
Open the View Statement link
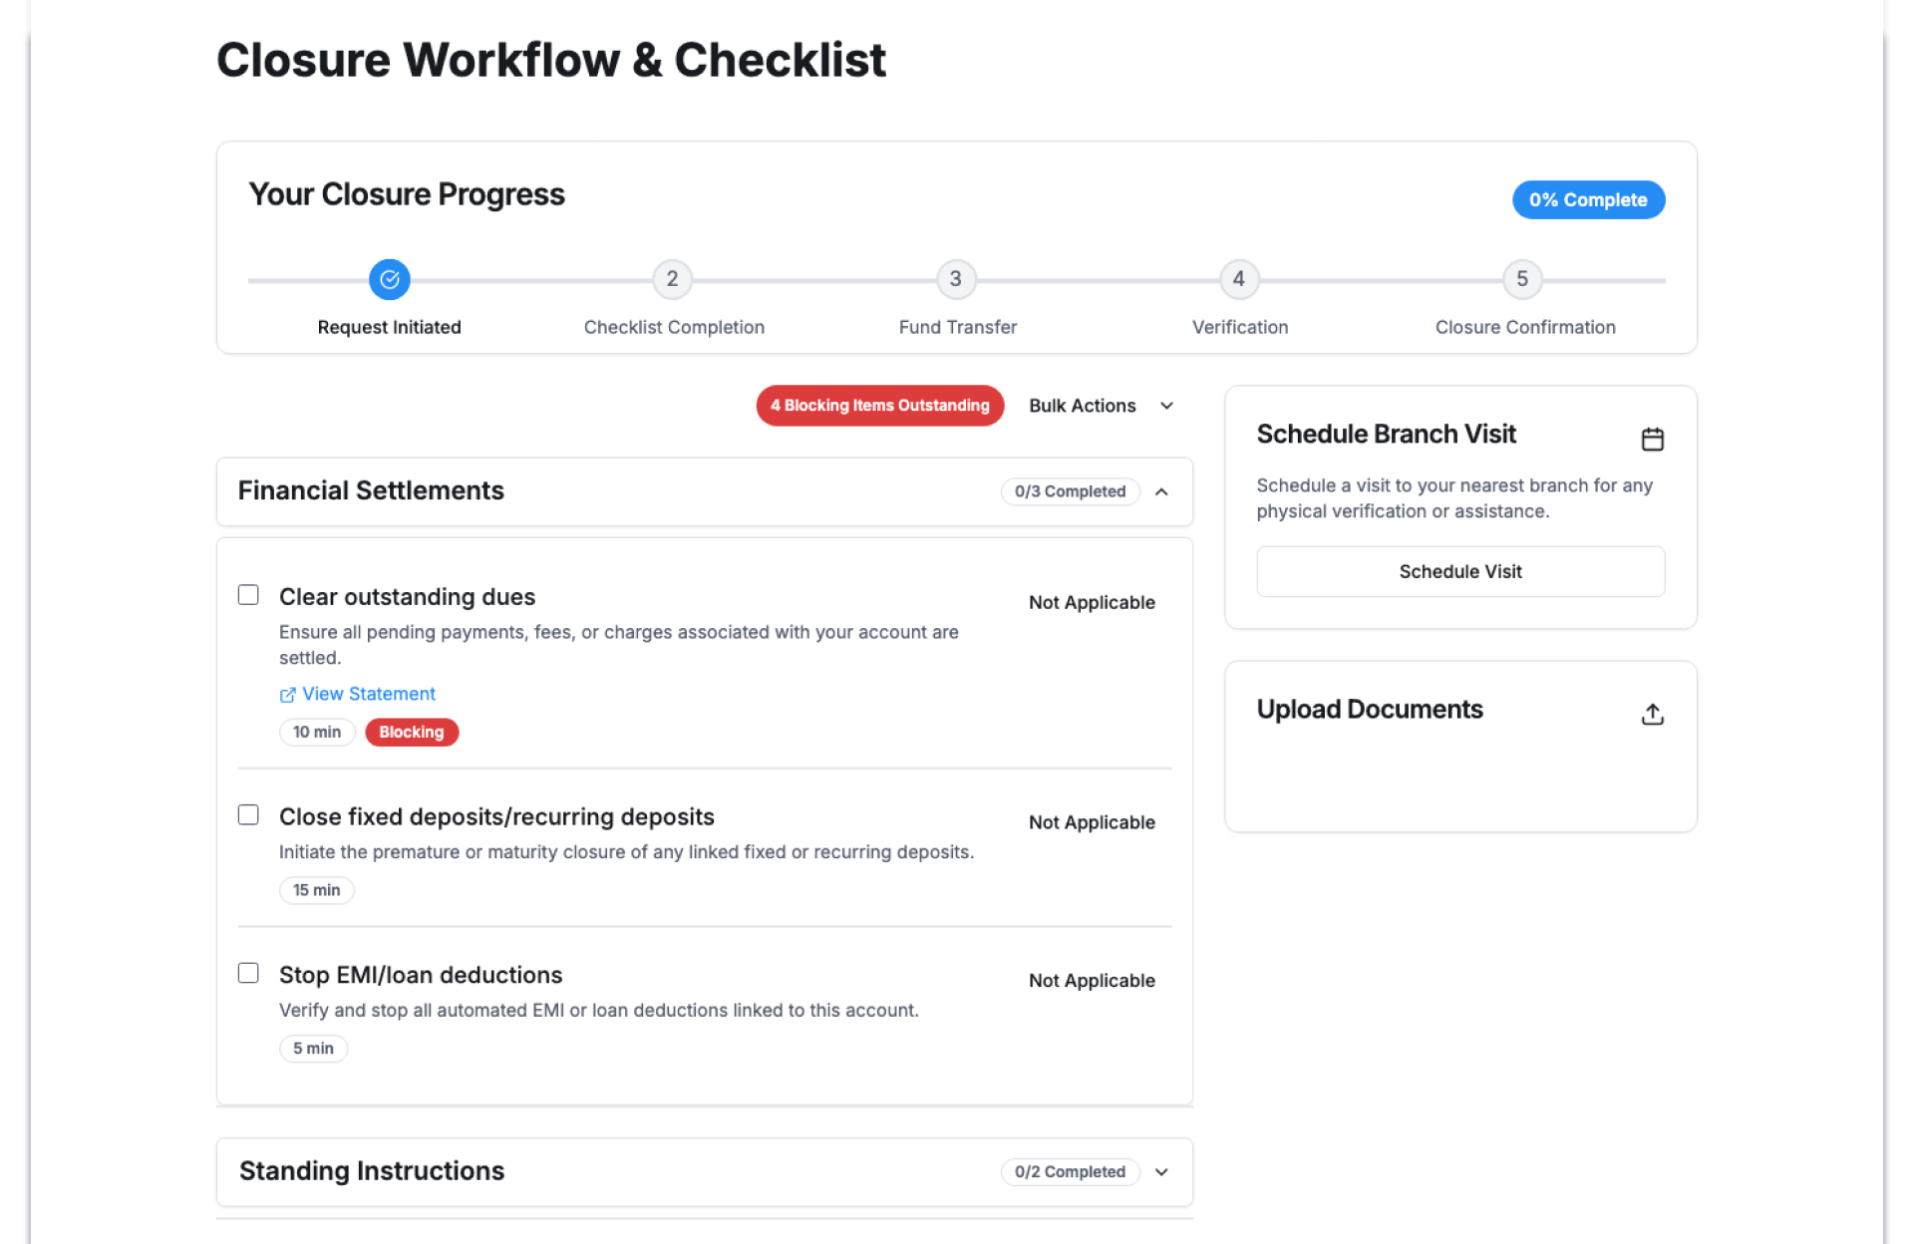[369, 694]
